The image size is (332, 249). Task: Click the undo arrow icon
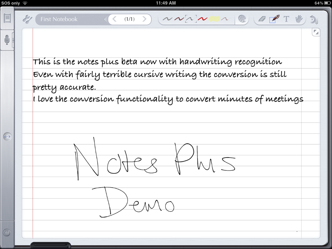[x=314, y=19]
